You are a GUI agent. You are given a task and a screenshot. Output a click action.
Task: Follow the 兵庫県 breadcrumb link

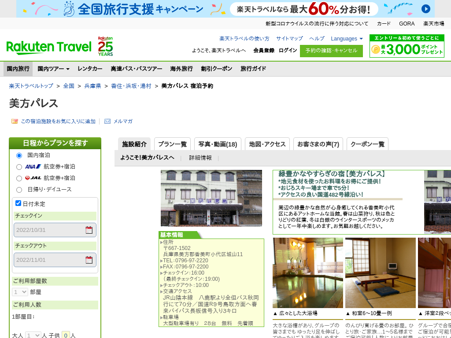92,86
